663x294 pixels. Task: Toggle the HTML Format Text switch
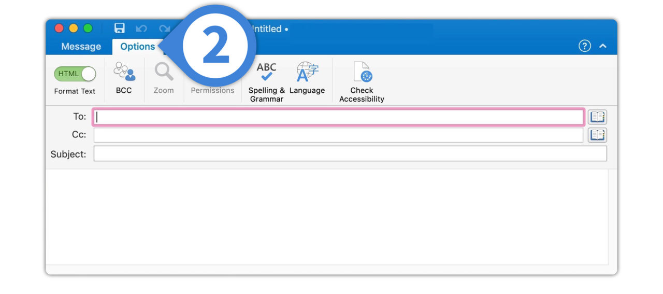click(75, 74)
